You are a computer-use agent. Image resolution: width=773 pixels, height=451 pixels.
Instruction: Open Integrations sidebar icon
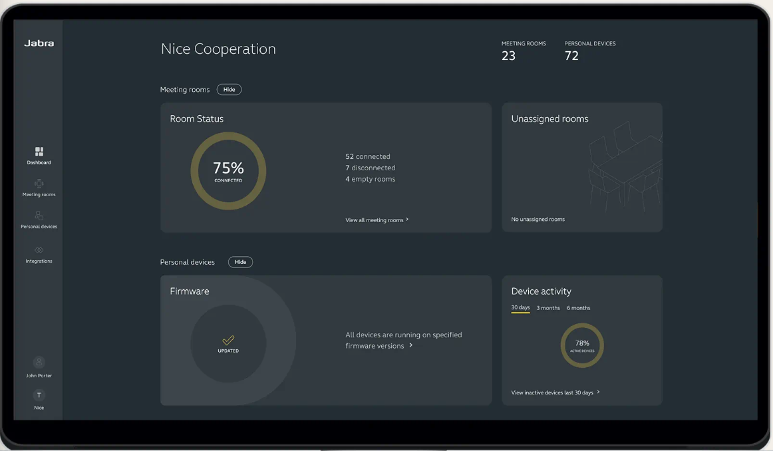tap(39, 250)
